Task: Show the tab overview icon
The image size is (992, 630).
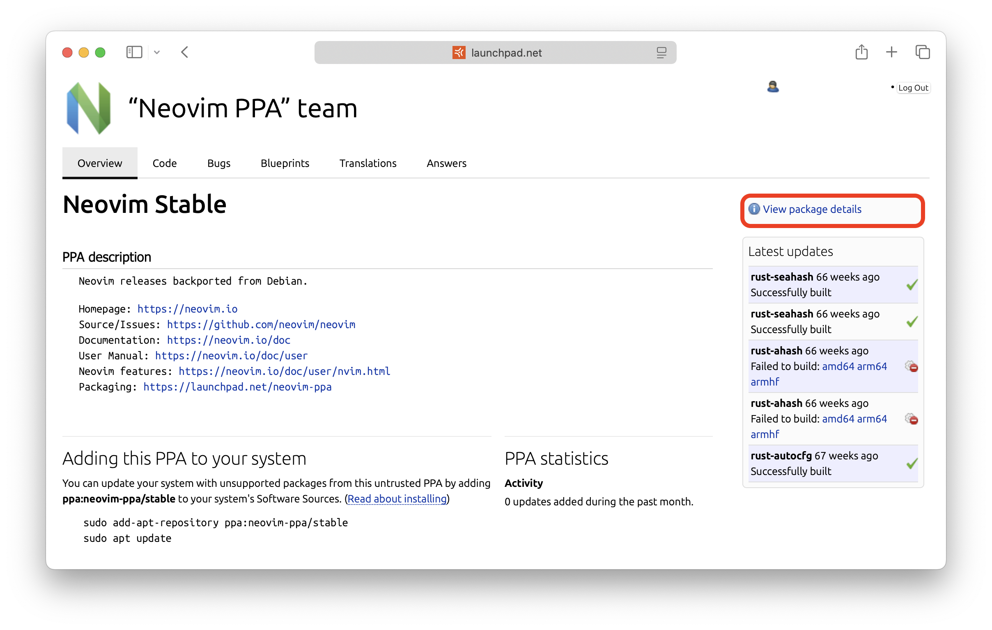Action: pyautogui.click(x=922, y=52)
